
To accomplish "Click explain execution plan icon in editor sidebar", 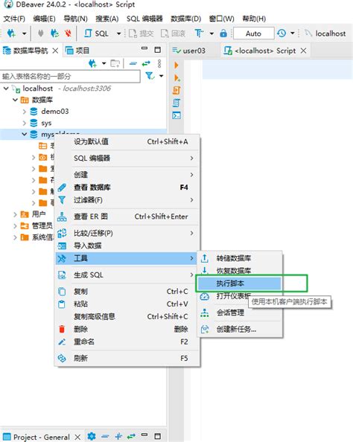I will [176, 103].
